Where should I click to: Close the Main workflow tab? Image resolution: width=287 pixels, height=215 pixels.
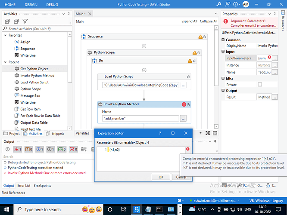90,14
